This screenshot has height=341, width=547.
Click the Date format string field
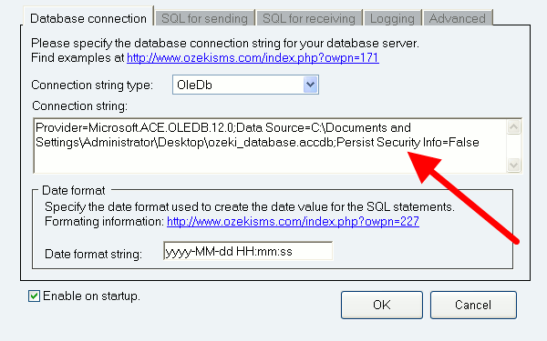pyautogui.click(x=248, y=251)
